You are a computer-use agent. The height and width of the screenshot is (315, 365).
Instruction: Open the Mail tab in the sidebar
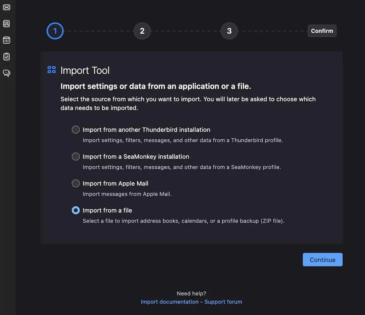(6, 7)
